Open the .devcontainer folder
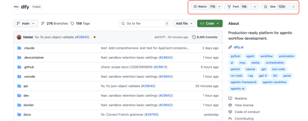This screenshot has height=121, width=308. (x=34, y=58)
